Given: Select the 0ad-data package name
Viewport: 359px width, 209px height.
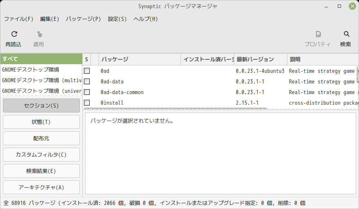Looking at the screenshot, I should pyautogui.click(x=112, y=81).
